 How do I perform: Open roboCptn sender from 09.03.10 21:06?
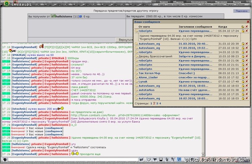tap(145, 60)
